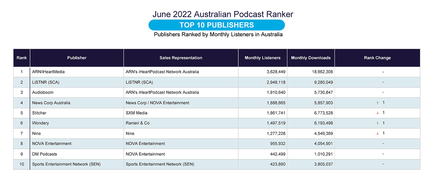Click the Ranieri & Co cell
Image resolution: width=433 pixels, height=176 pixels.
click(181, 123)
